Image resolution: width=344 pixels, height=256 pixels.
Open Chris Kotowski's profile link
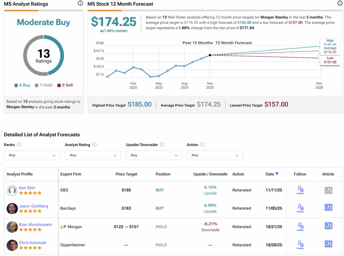click(x=33, y=243)
